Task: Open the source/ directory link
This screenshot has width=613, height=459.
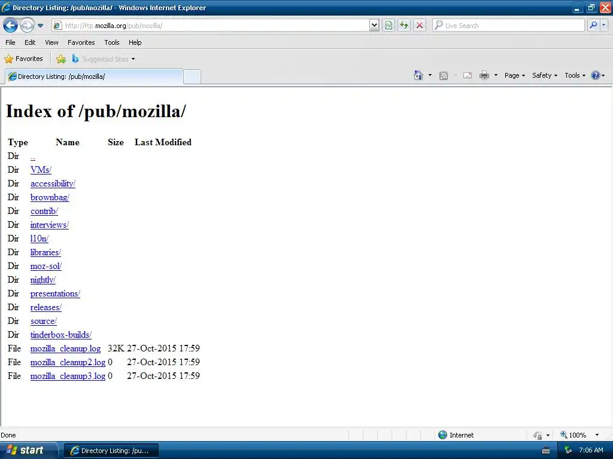Action: 44,321
